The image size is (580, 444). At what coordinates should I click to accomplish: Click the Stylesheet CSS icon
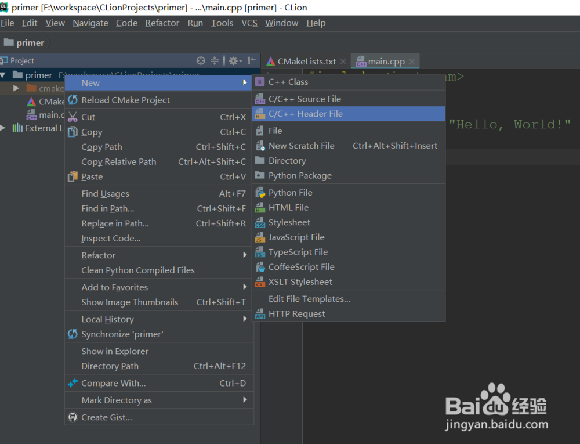point(260,222)
